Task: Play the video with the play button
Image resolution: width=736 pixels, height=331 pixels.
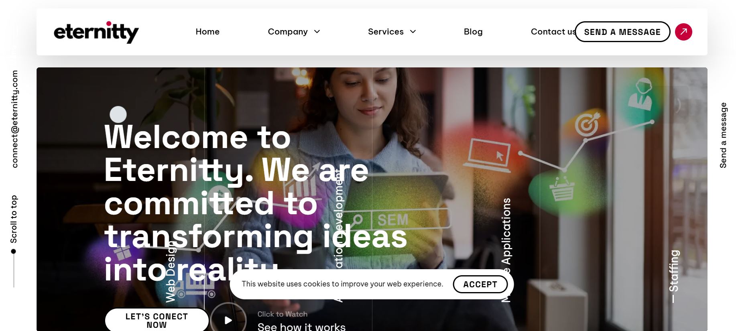Action: click(x=228, y=320)
